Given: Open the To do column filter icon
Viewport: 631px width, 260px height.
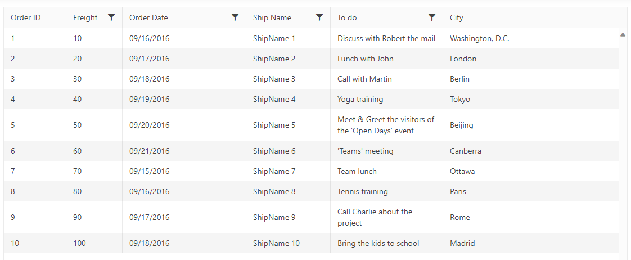Looking at the screenshot, I should (x=432, y=17).
